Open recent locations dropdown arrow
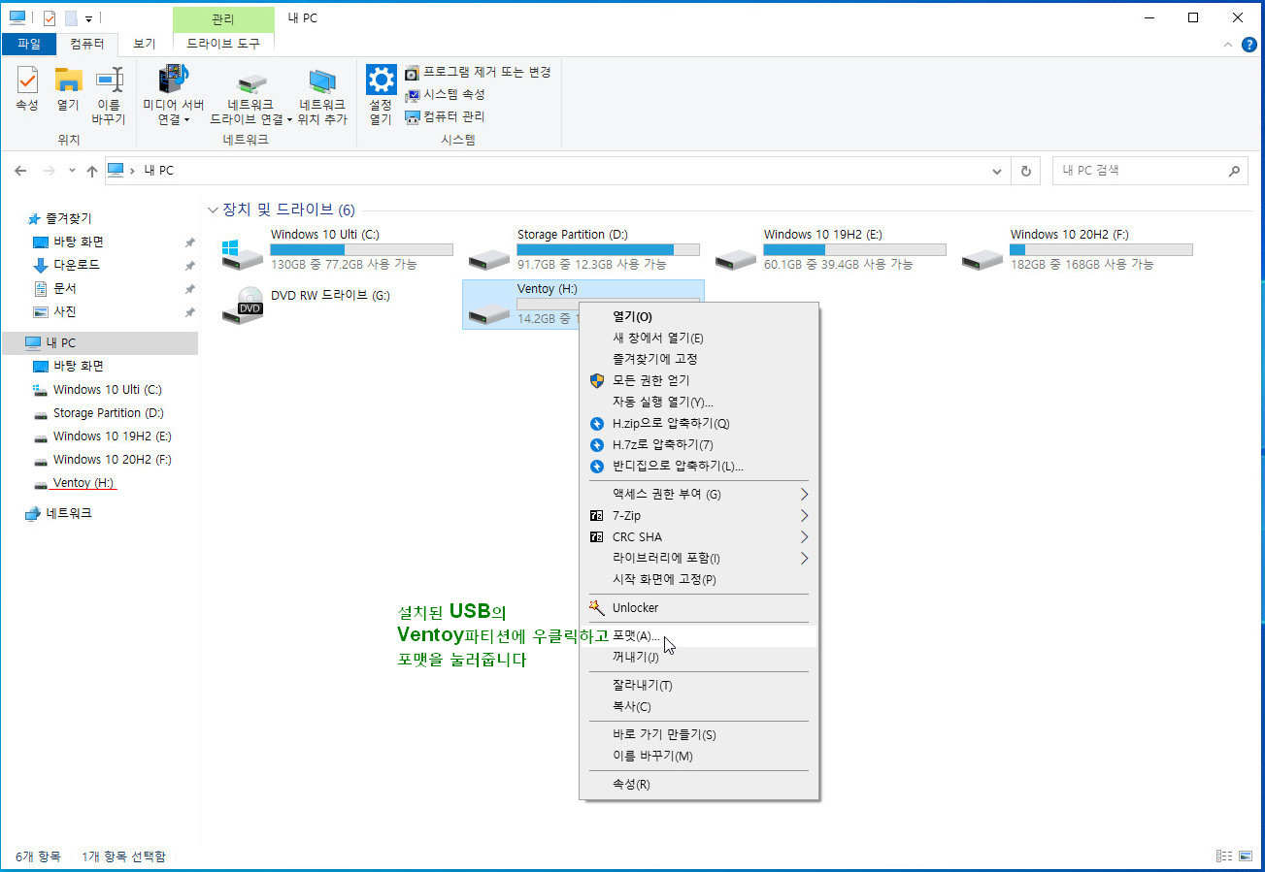This screenshot has height=872, width=1265. click(72, 171)
